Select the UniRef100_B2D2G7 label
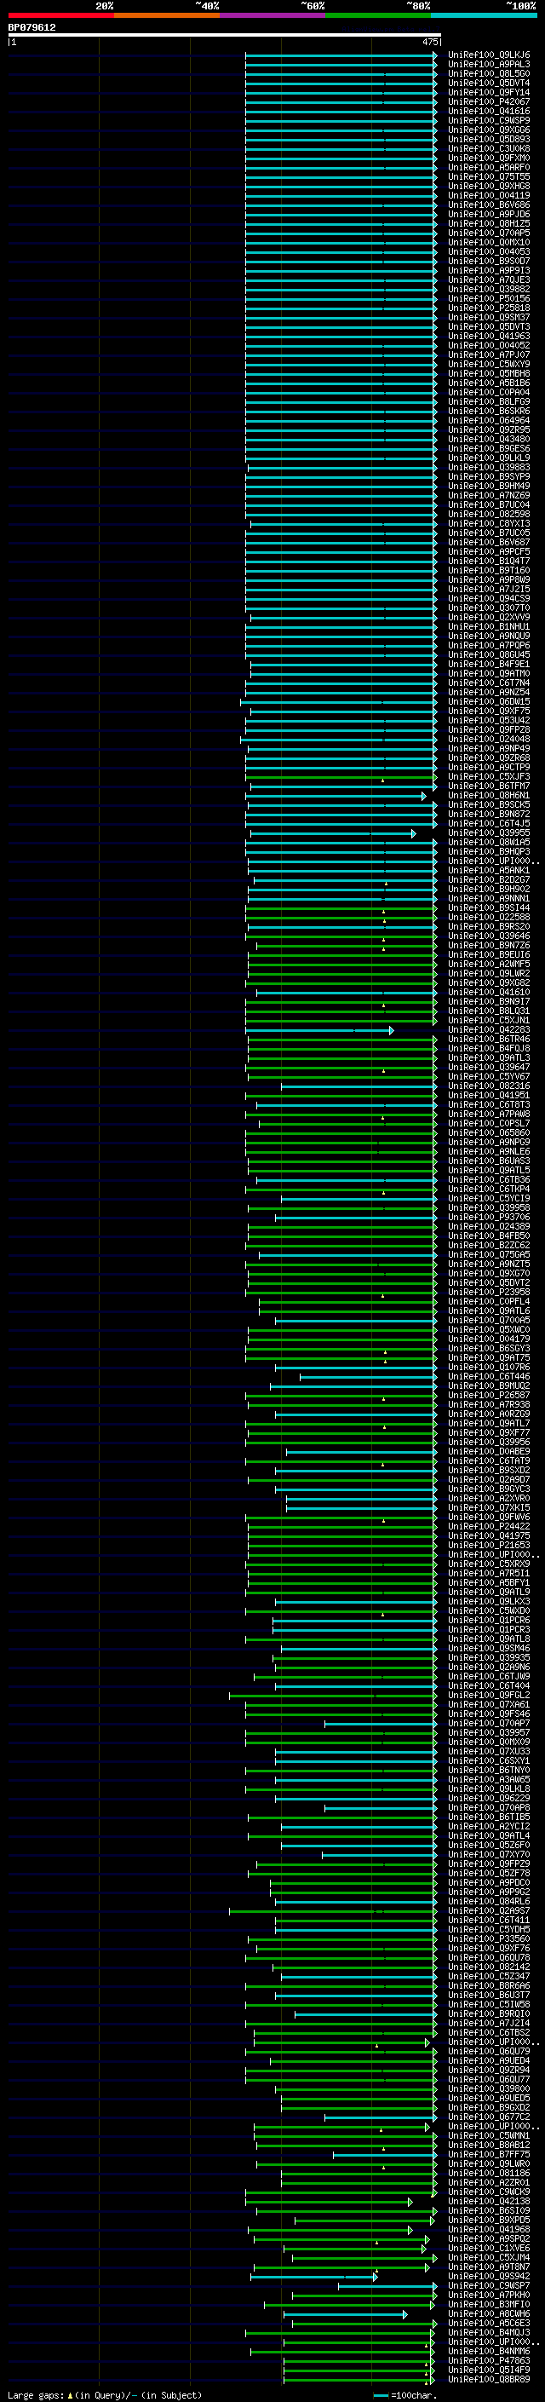Screen dimensions: 545x2402 coord(488,879)
